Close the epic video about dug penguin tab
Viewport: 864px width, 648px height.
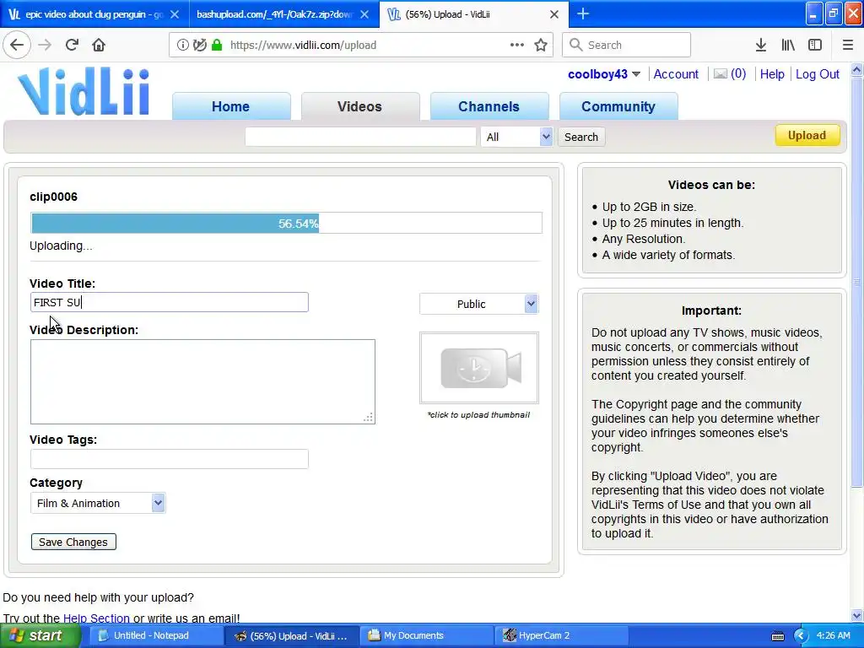tap(174, 14)
